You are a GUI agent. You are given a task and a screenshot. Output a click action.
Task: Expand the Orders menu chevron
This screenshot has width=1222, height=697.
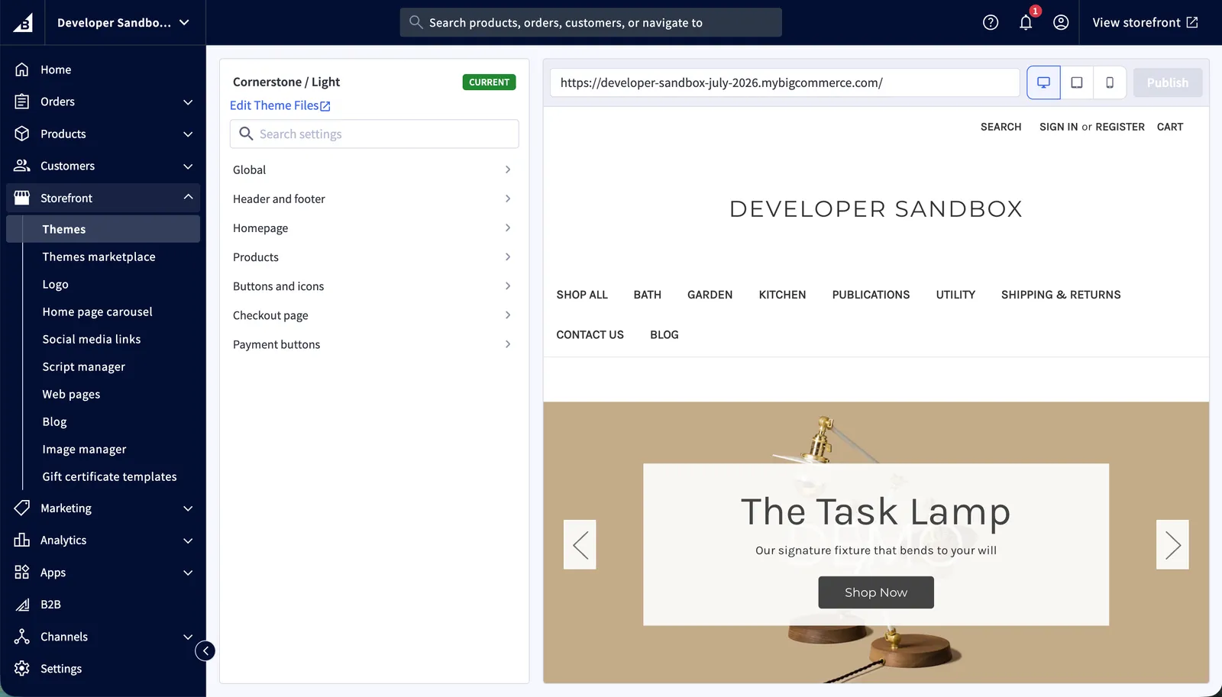tap(188, 102)
